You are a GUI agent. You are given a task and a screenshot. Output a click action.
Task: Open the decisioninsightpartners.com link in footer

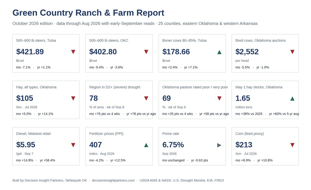click(x=113, y=180)
